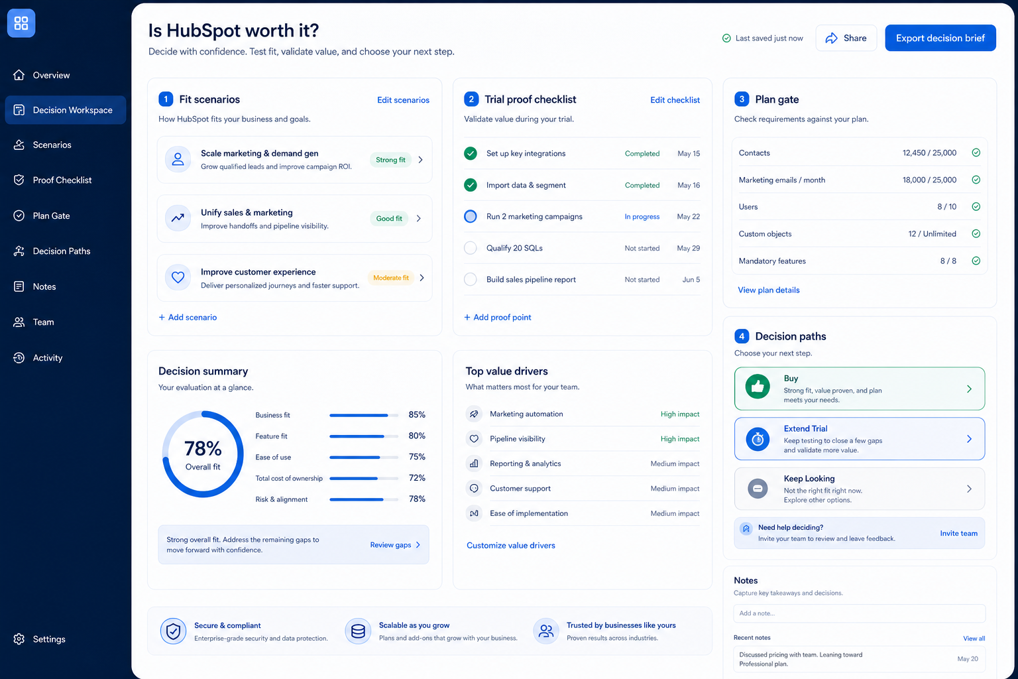Click Scalable as you grow database icon
1018x679 pixels.
358,631
